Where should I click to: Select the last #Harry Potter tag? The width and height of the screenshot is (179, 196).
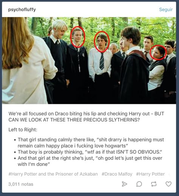pos(150,174)
